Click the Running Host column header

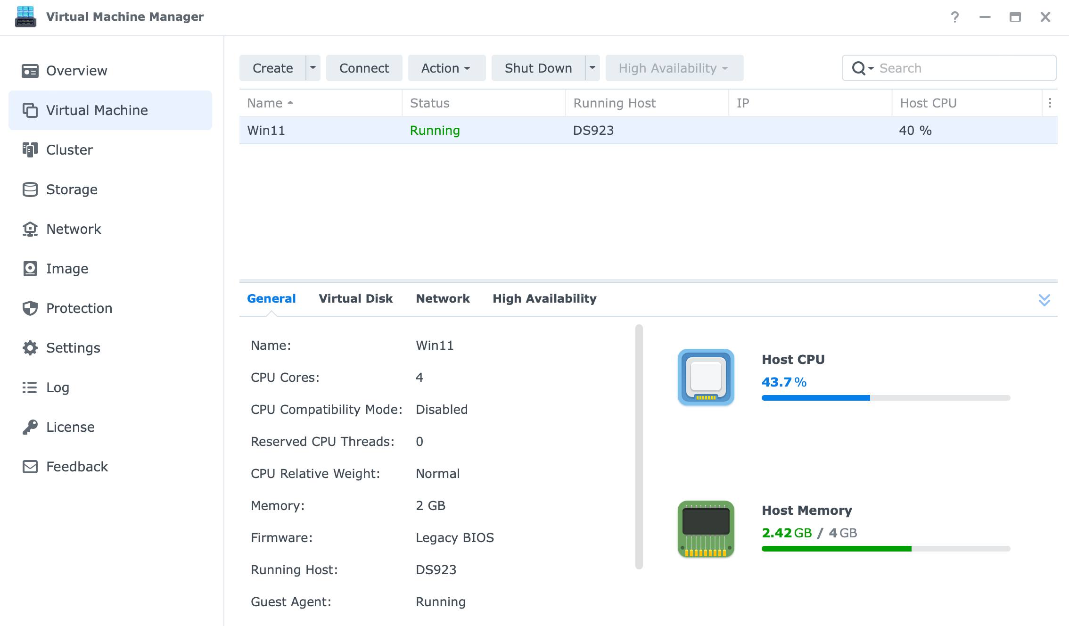(x=647, y=103)
